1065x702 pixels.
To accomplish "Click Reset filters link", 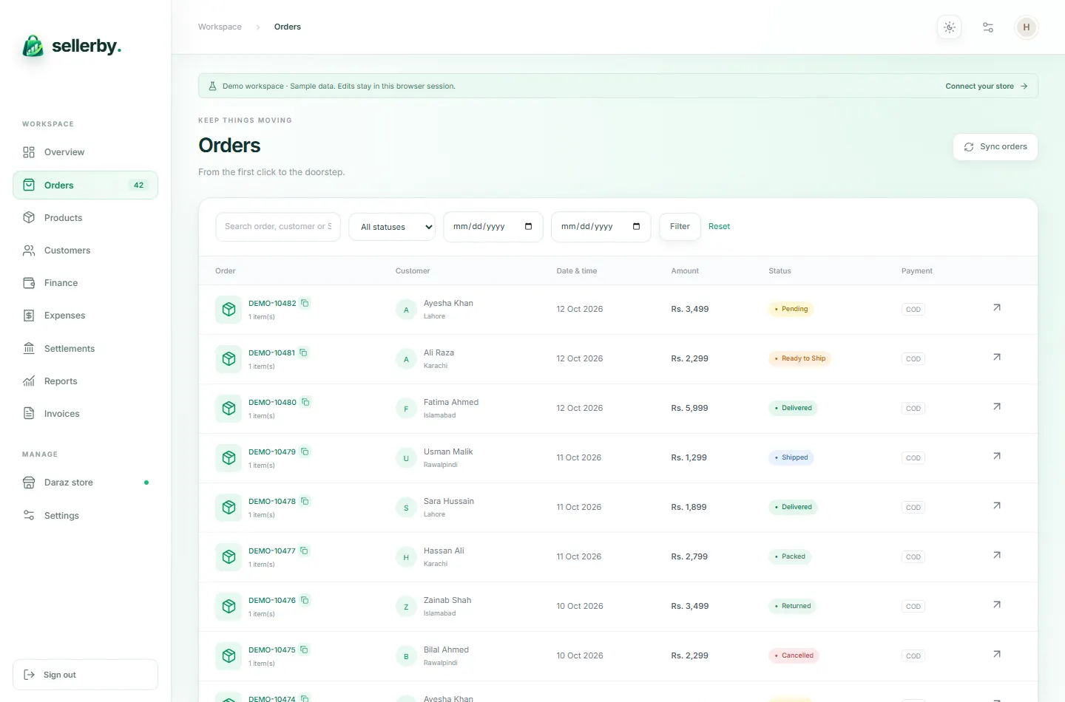I will tap(719, 227).
